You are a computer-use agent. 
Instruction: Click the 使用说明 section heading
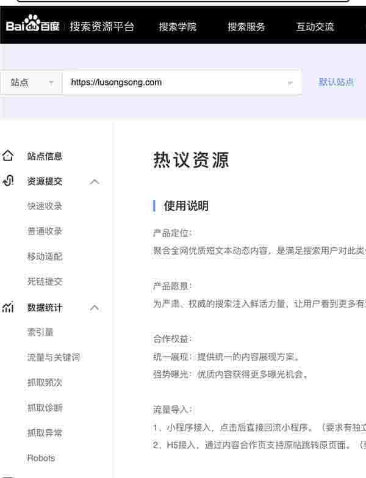coord(186,206)
